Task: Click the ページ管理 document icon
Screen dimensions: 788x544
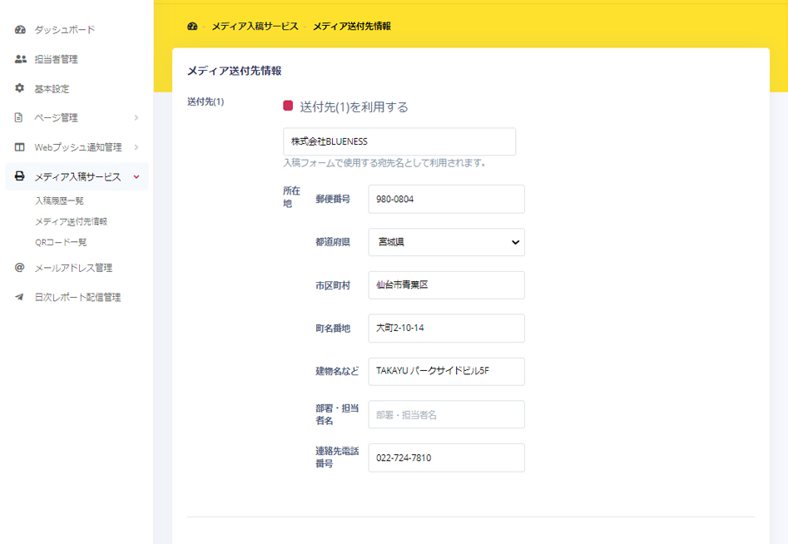Action: point(18,117)
